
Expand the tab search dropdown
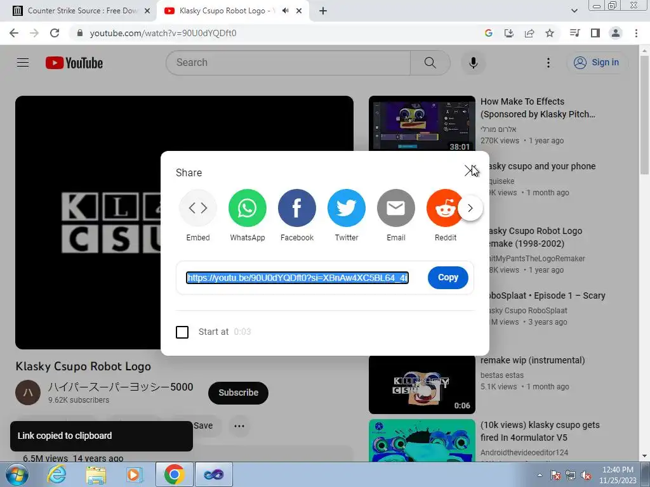(x=574, y=11)
